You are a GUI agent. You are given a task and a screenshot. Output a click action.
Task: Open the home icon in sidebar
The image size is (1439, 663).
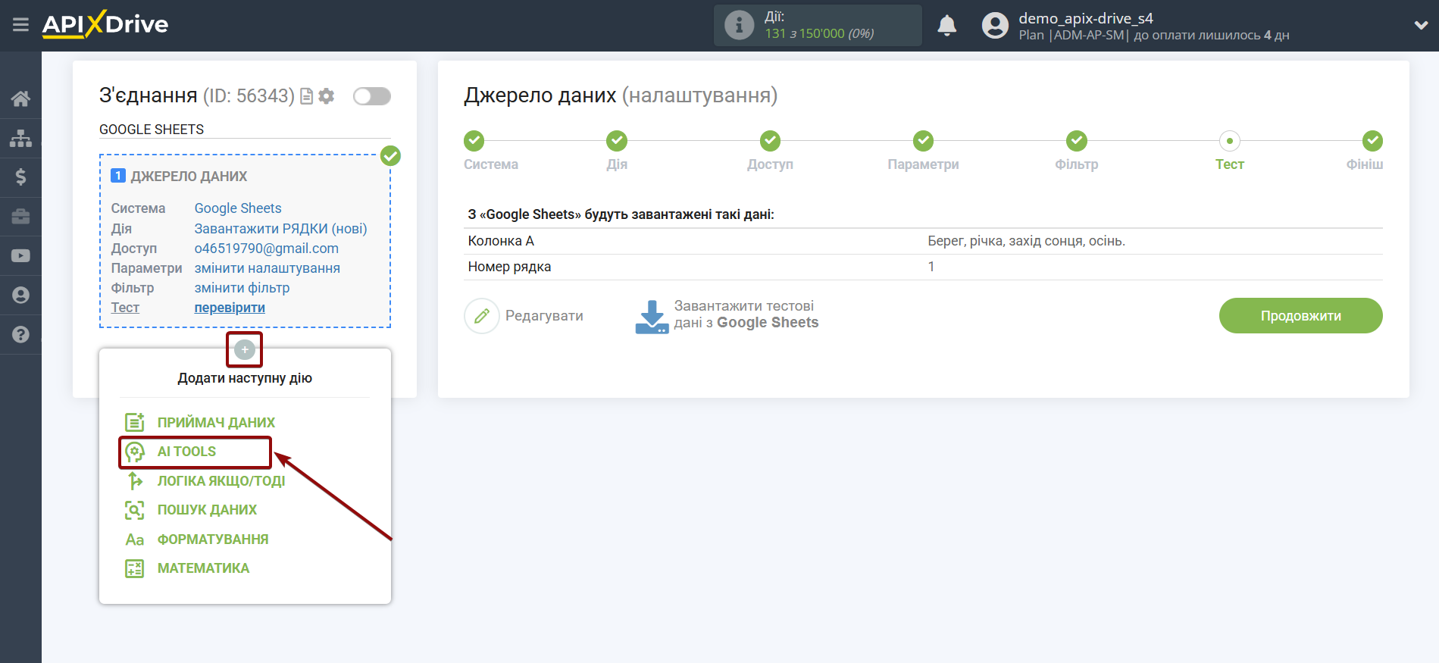(20, 99)
